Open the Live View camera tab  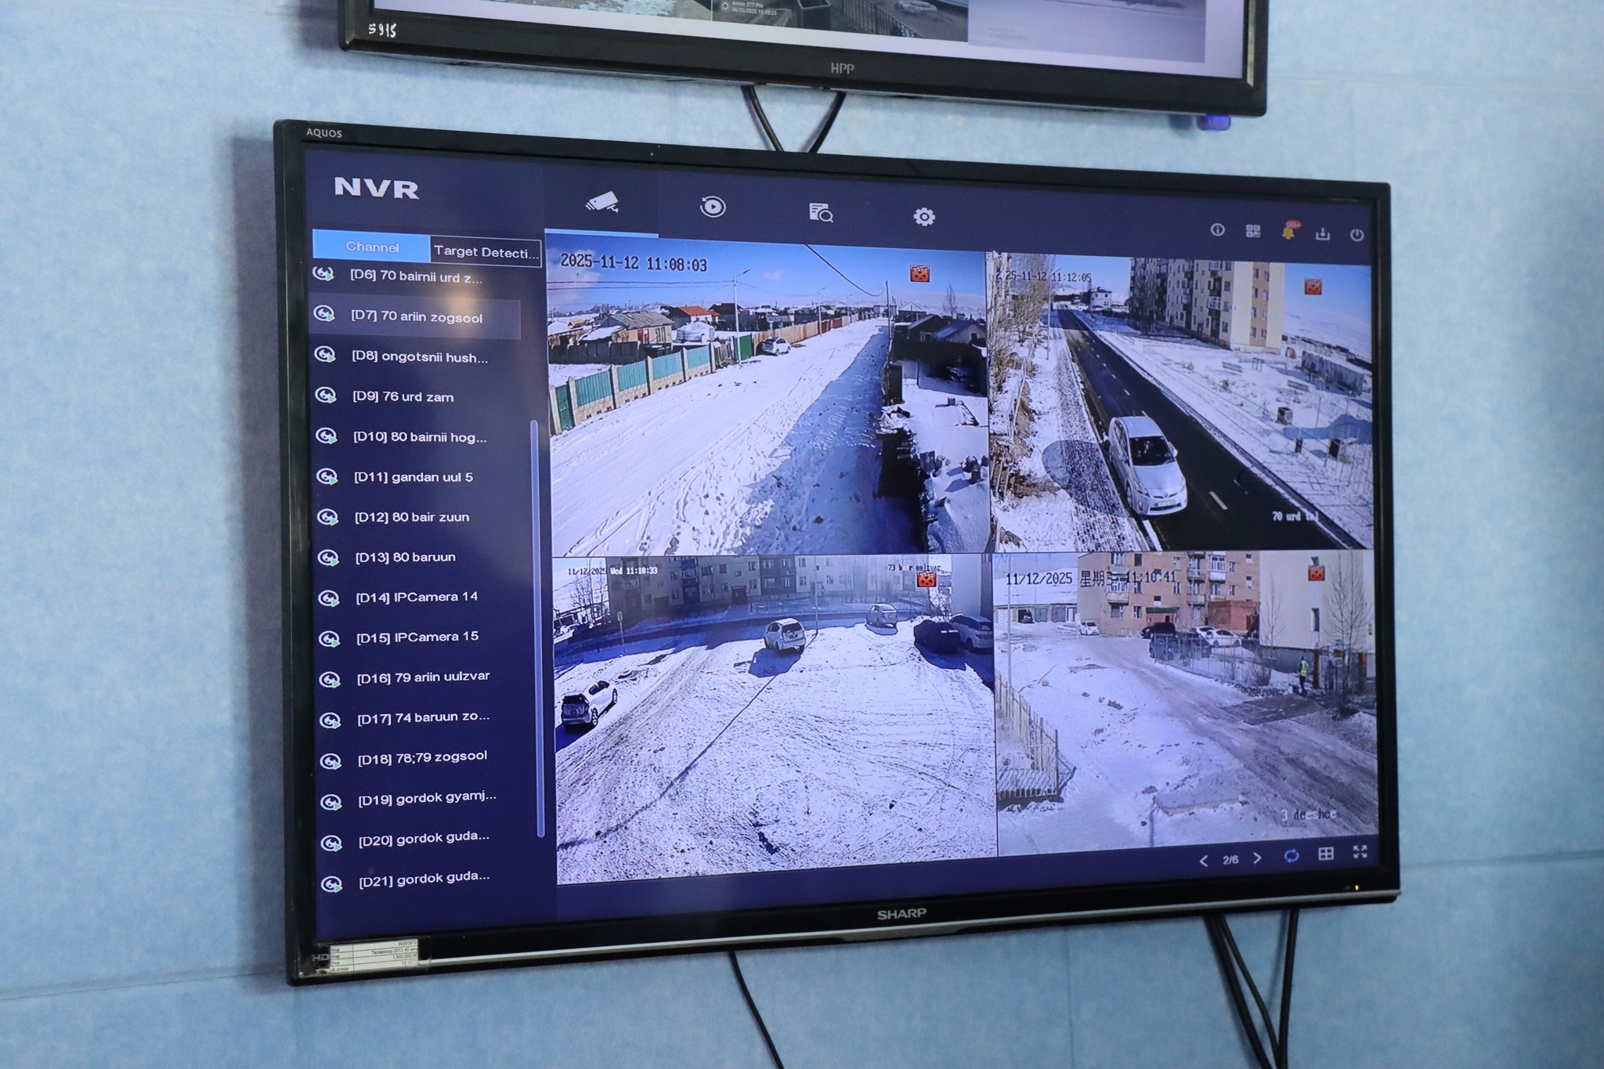601,203
